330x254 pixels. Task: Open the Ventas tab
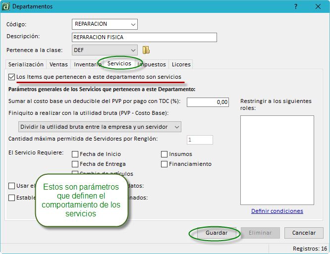[59, 64]
